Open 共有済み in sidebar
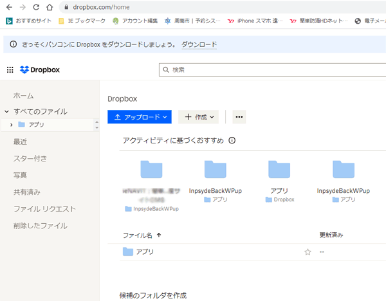This screenshot has width=386, height=301. tap(27, 192)
